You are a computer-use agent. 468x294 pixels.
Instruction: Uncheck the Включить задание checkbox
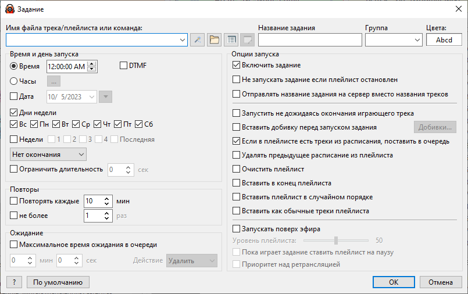236,65
